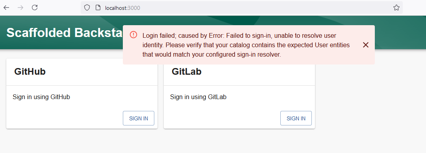Click the page info icon beside the URL
This screenshot has height=153, width=426.
coord(98,7)
